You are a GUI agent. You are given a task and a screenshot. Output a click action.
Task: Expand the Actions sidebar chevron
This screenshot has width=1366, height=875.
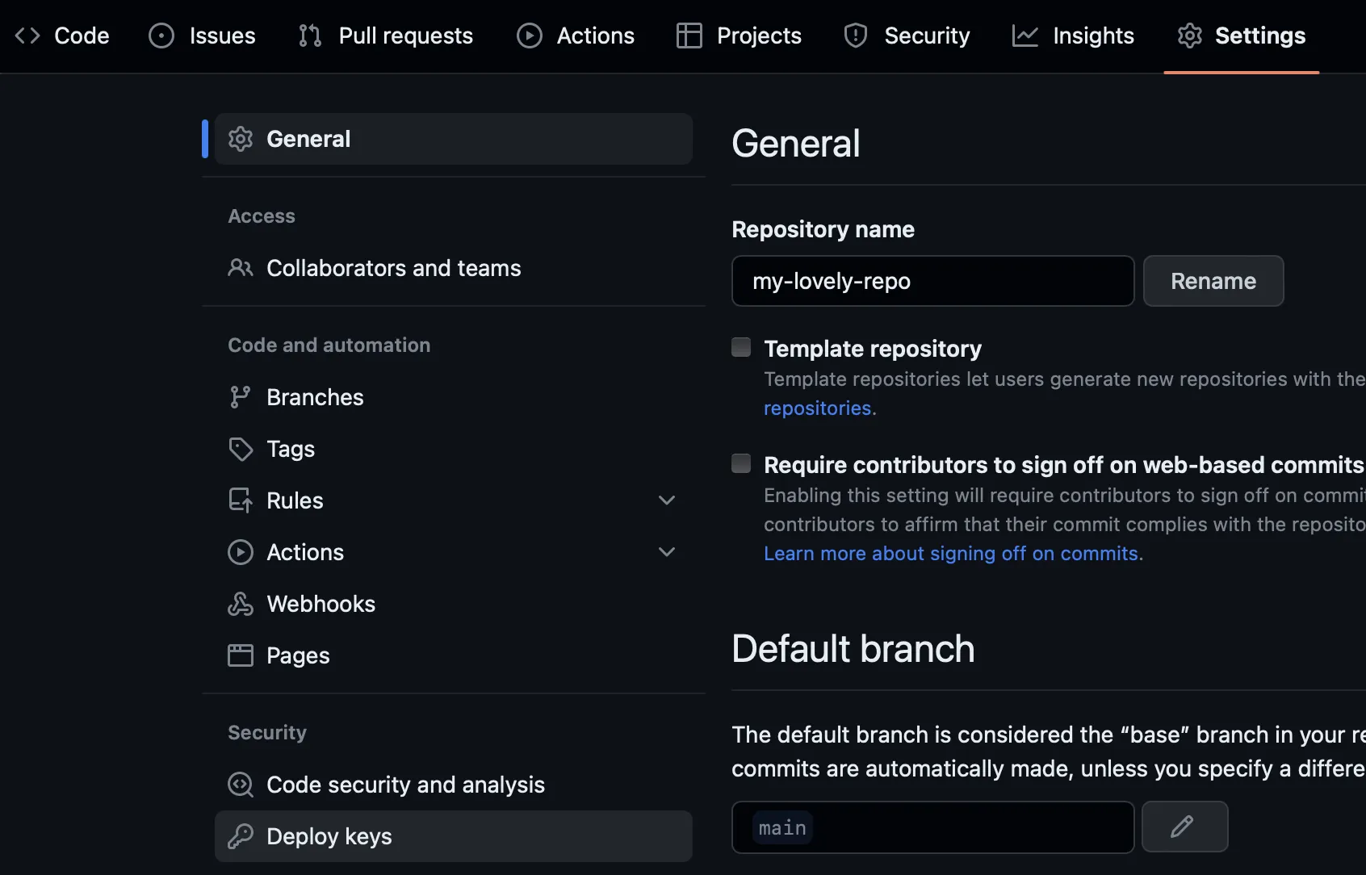point(667,552)
